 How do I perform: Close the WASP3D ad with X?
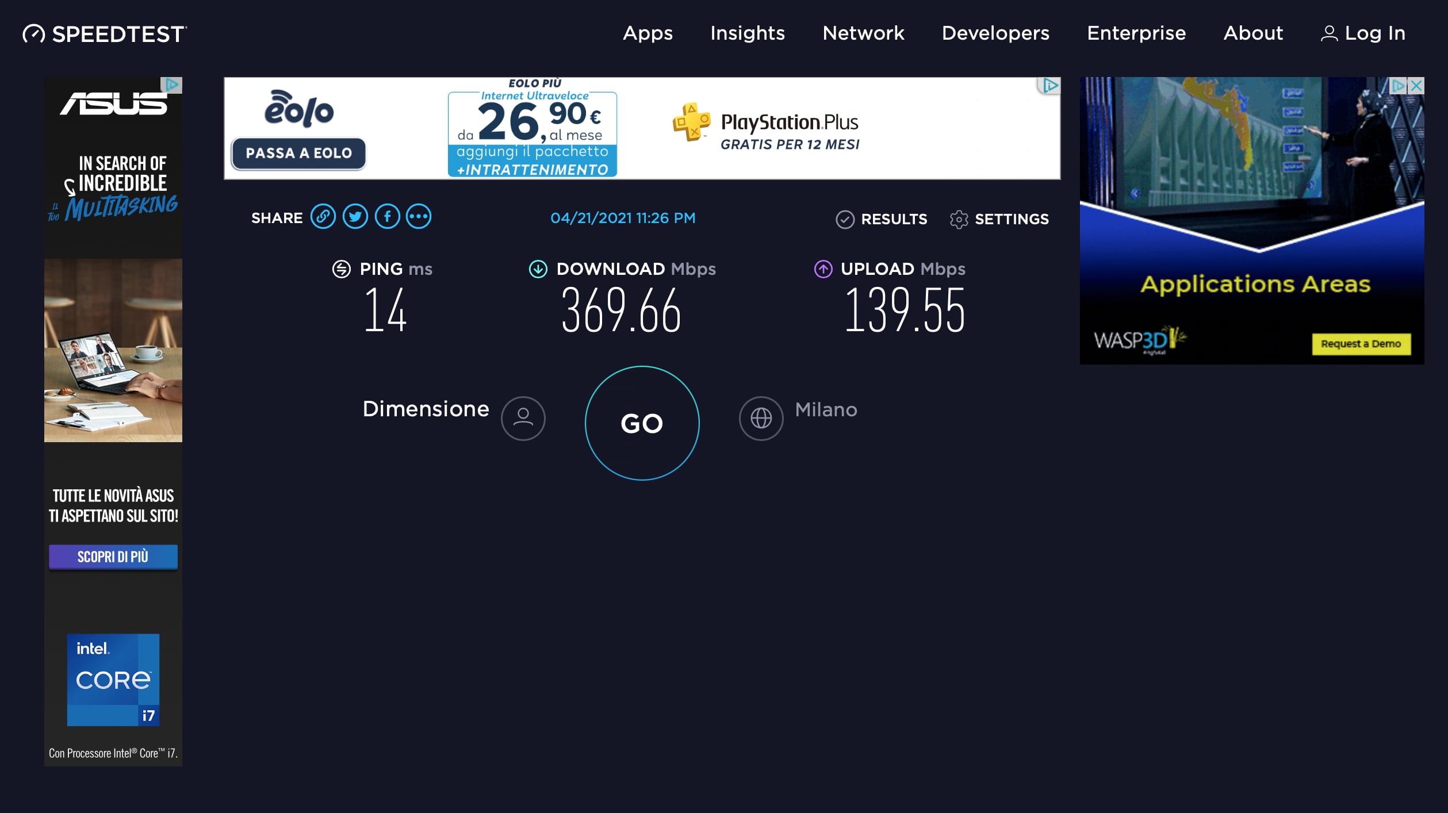(x=1416, y=86)
